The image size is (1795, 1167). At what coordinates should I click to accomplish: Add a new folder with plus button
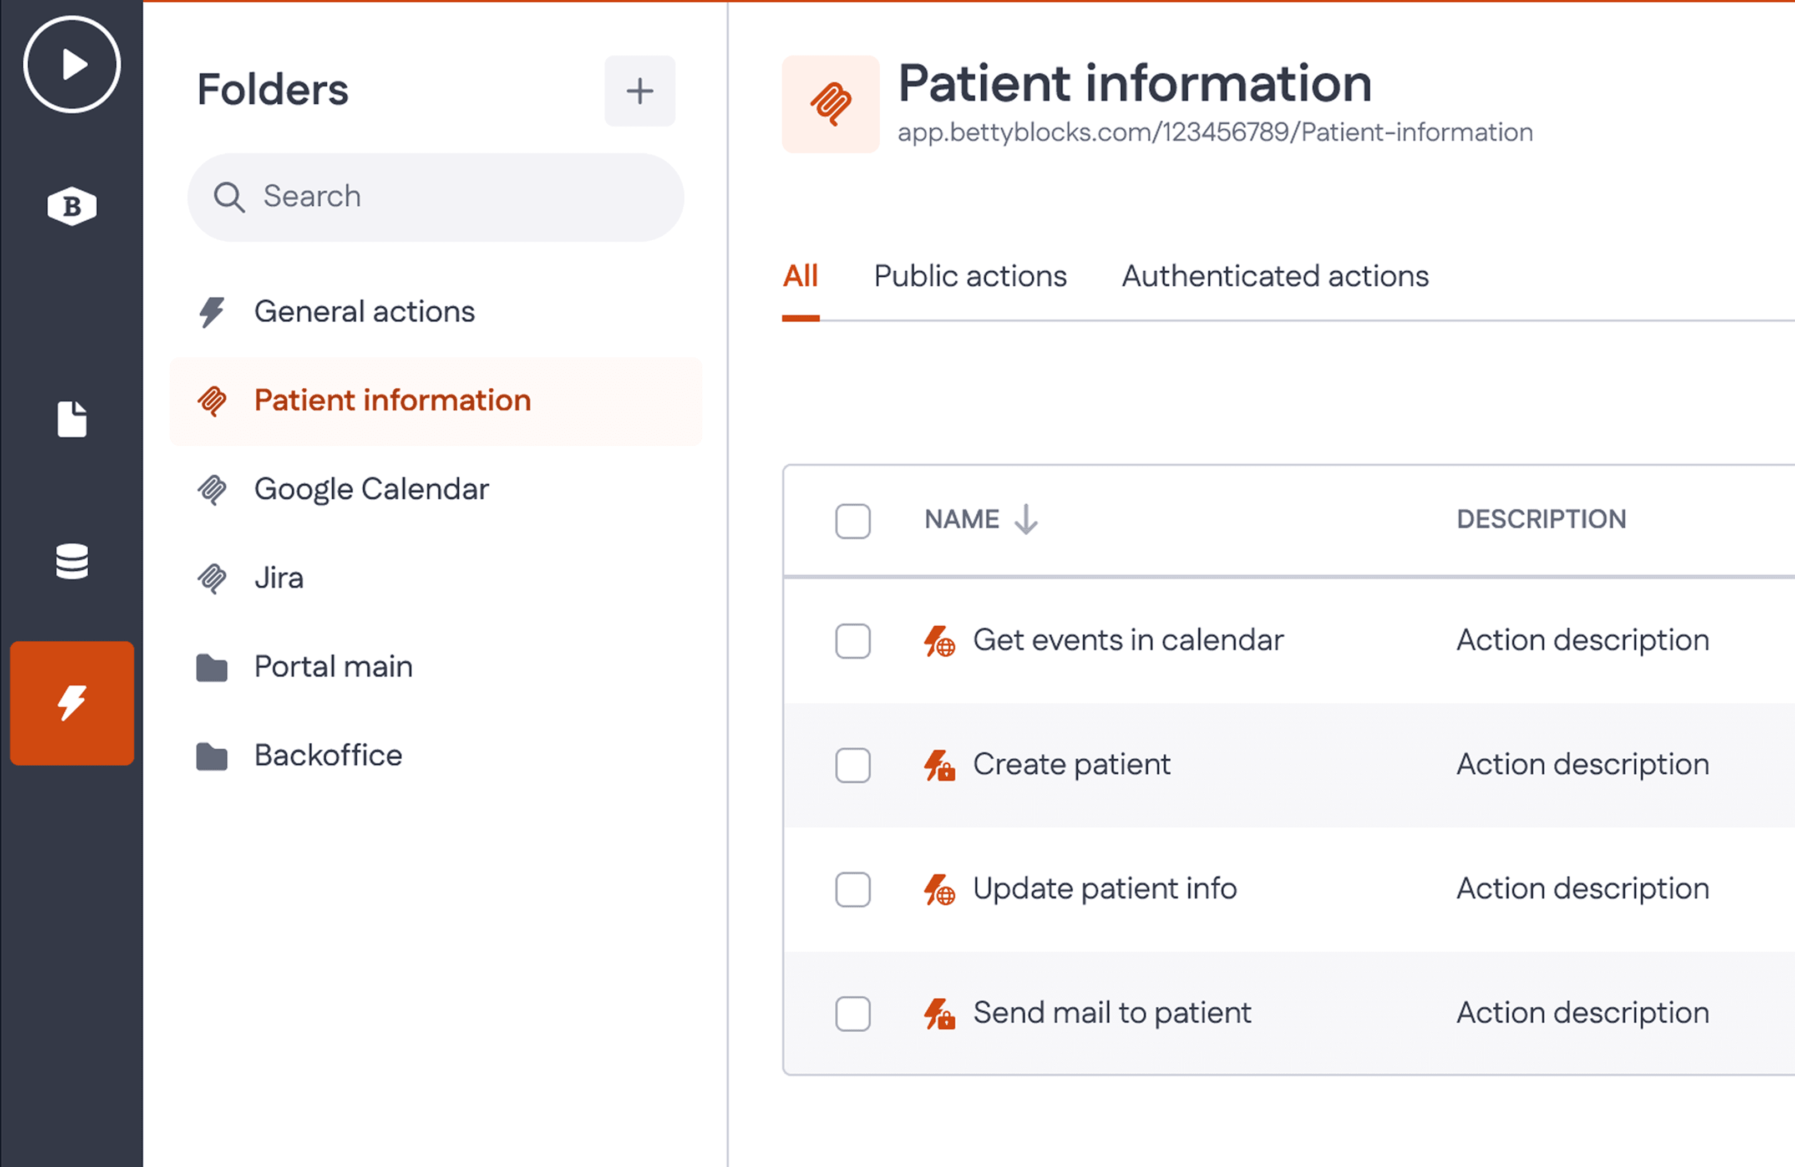pos(639,92)
